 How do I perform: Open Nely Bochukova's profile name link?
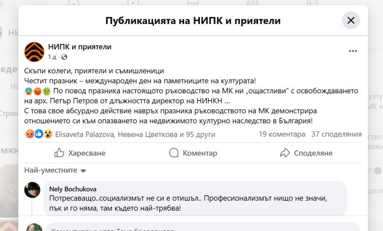tap(74, 188)
